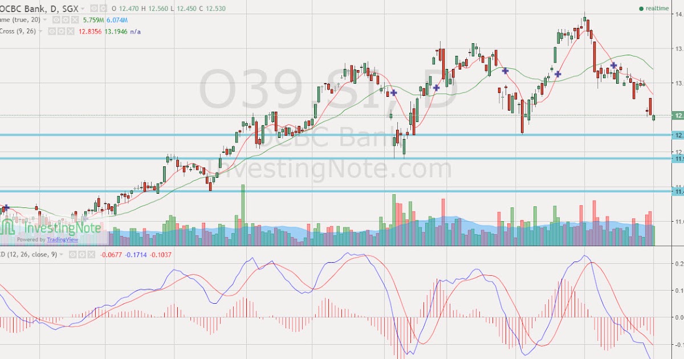Open the OCBC Bank chart settings icon
This screenshot has height=359, width=684.
(103, 8)
